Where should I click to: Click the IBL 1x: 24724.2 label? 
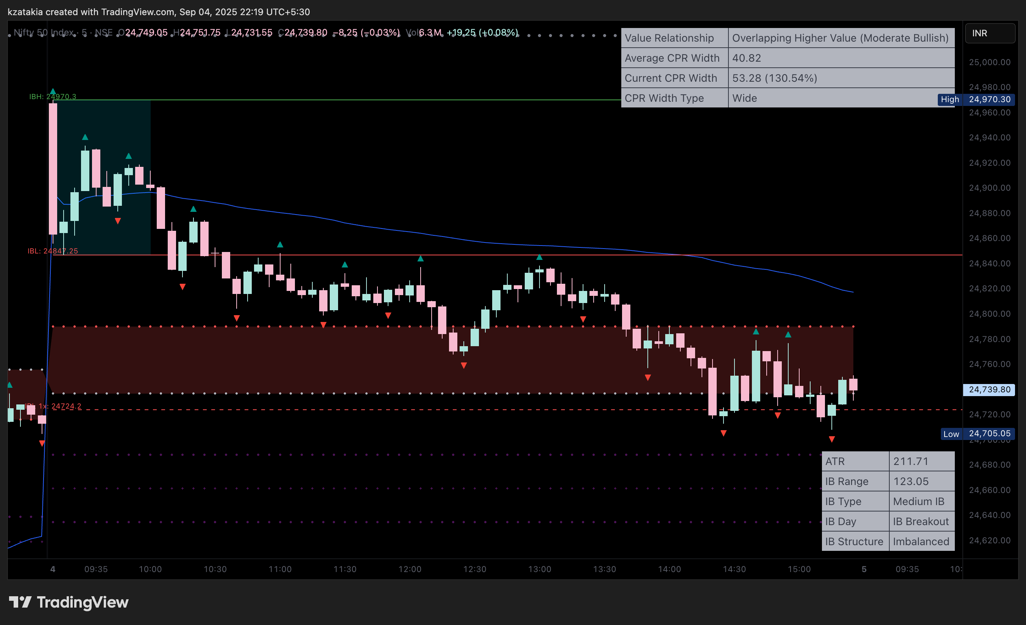53,406
